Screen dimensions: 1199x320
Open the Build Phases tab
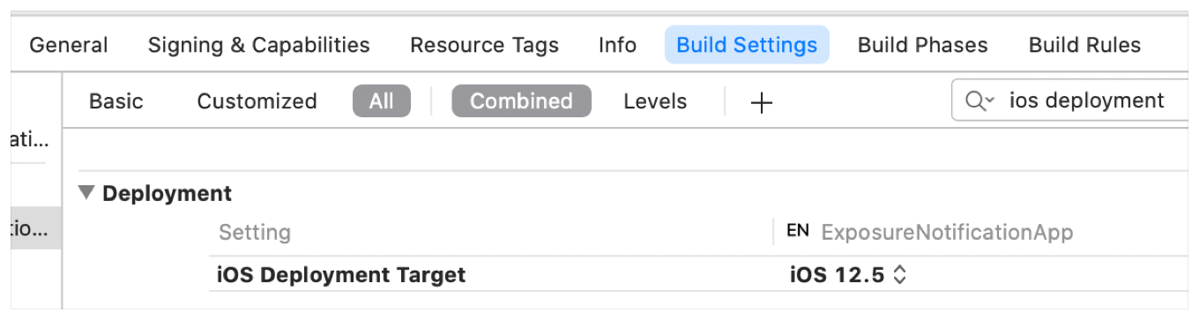click(x=922, y=45)
